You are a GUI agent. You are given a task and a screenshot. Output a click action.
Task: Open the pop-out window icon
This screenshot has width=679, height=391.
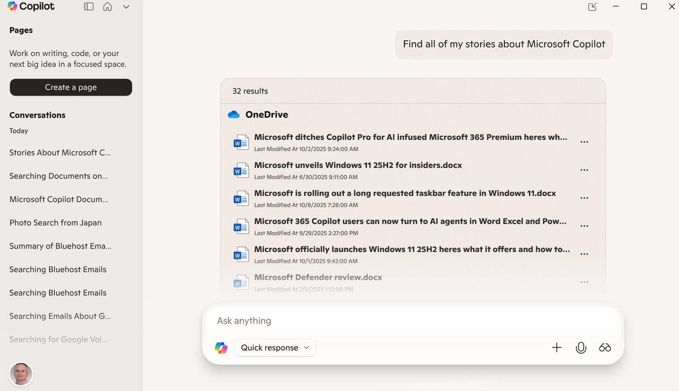pos(593,7)
